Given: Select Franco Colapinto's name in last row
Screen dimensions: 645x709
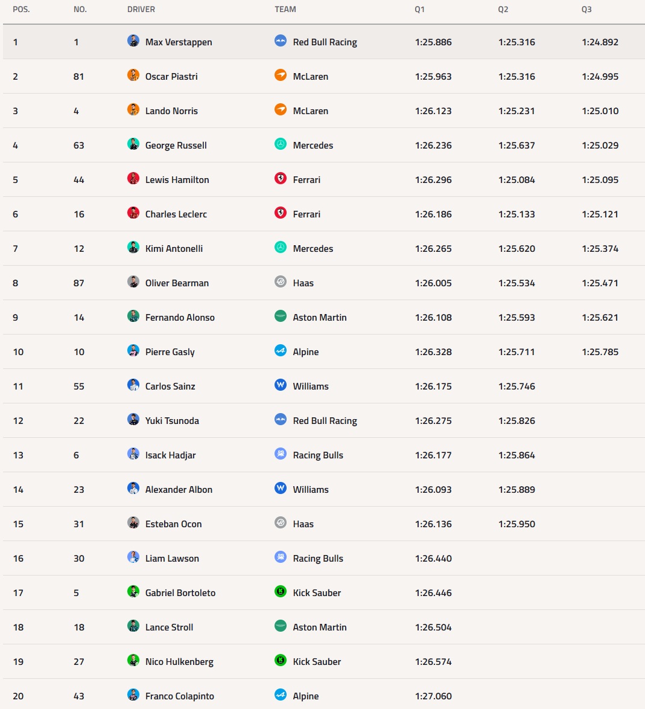Looking at the screenshot, I should [x=180, y=696].
